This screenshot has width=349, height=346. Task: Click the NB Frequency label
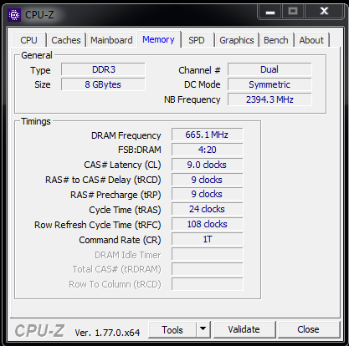[192, 99]
